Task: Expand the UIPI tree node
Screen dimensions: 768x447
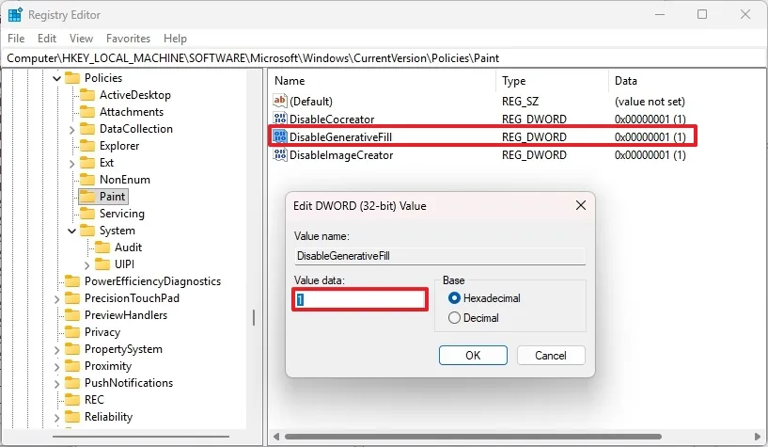Action: coord(87,265)
